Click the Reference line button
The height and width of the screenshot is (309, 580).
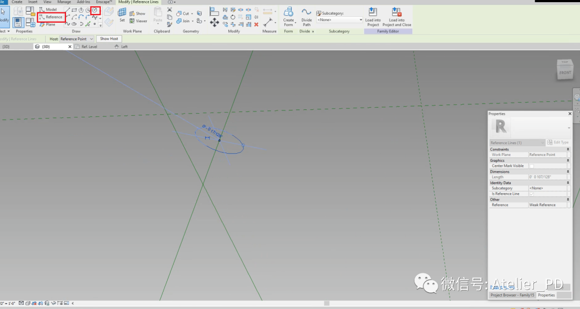51,17
